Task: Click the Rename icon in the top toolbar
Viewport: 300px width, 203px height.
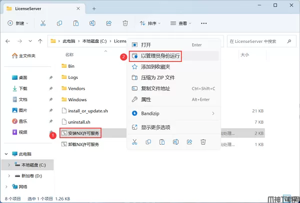Action: [x=92, y=23]
